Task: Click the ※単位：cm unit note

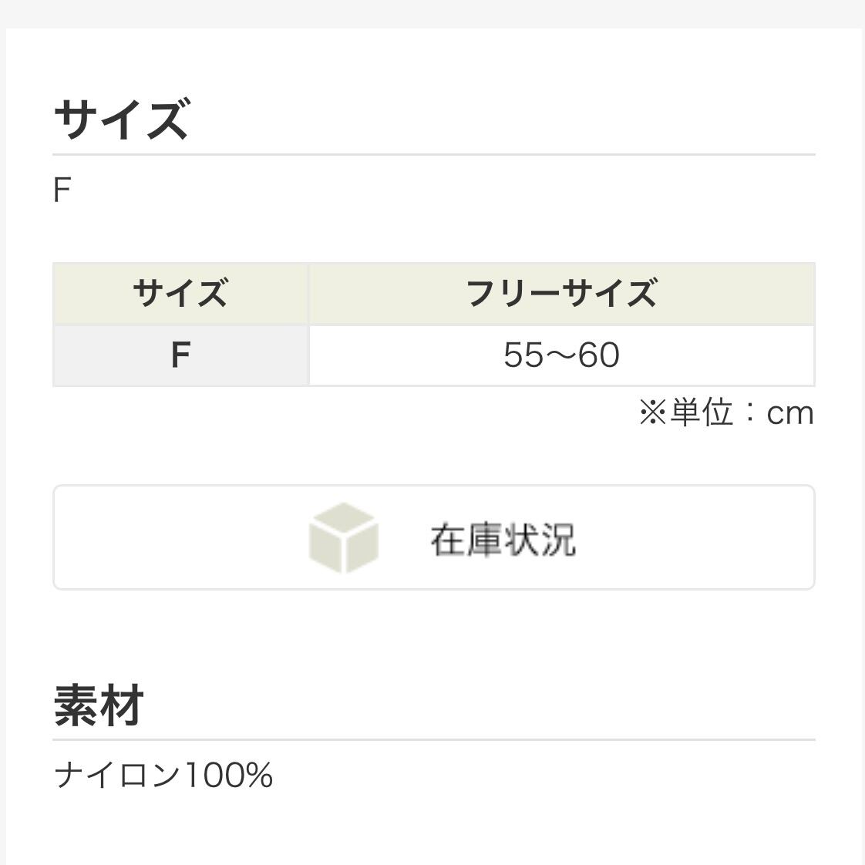Action: tap(726, 413)
